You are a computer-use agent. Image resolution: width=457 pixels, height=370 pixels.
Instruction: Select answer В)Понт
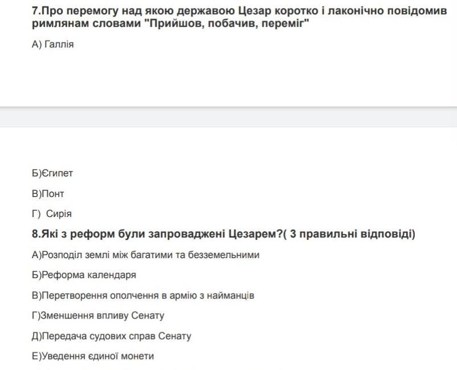48,194
